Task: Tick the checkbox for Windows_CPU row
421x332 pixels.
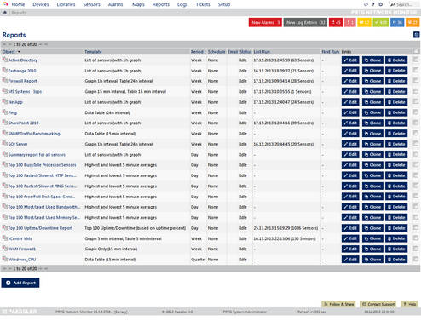Action: (416, 259)
